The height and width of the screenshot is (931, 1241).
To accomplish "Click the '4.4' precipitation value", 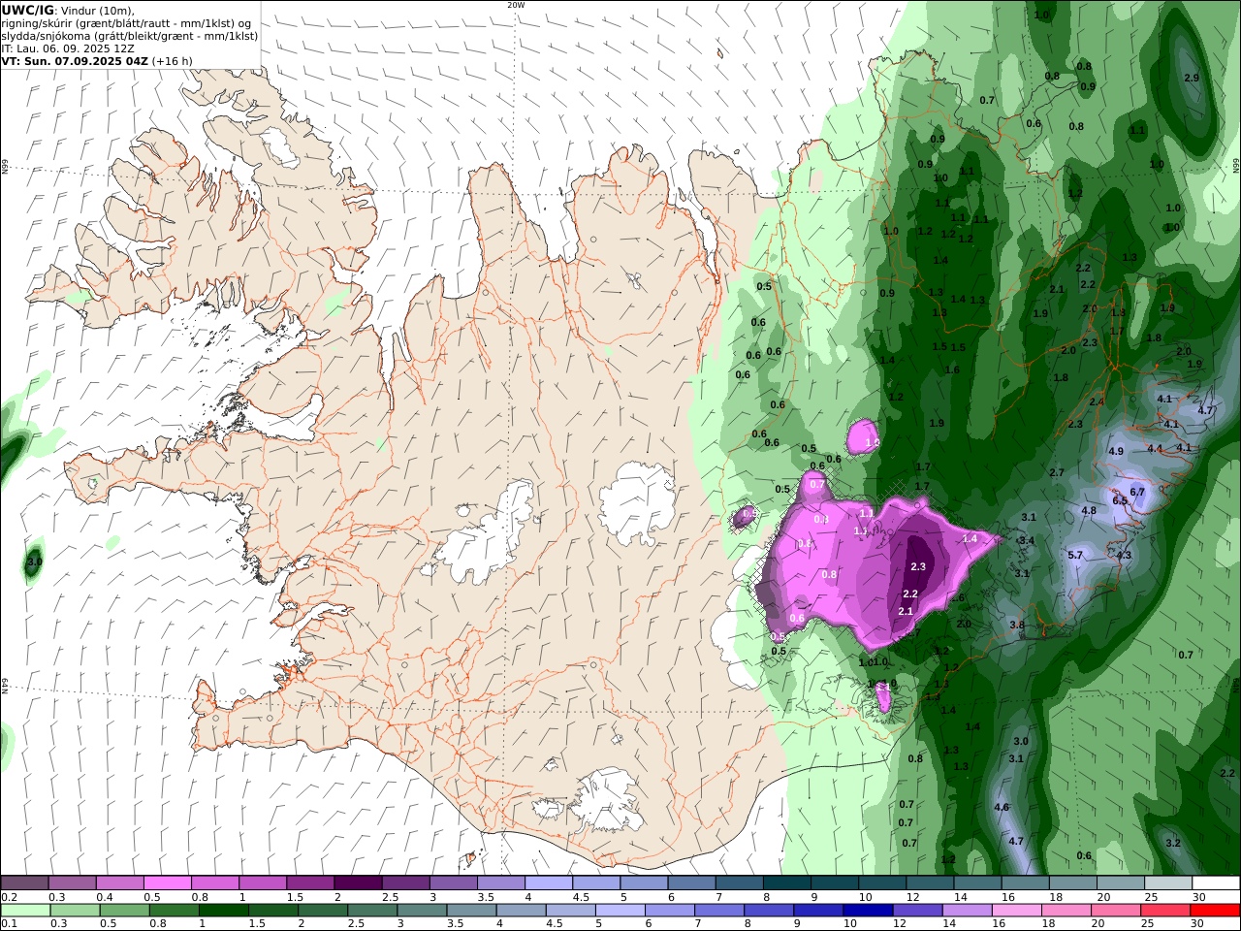I will click(1155, 448).
